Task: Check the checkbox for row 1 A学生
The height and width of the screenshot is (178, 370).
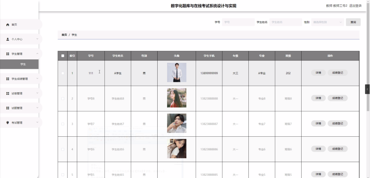Action: click(x=62, y=73)
